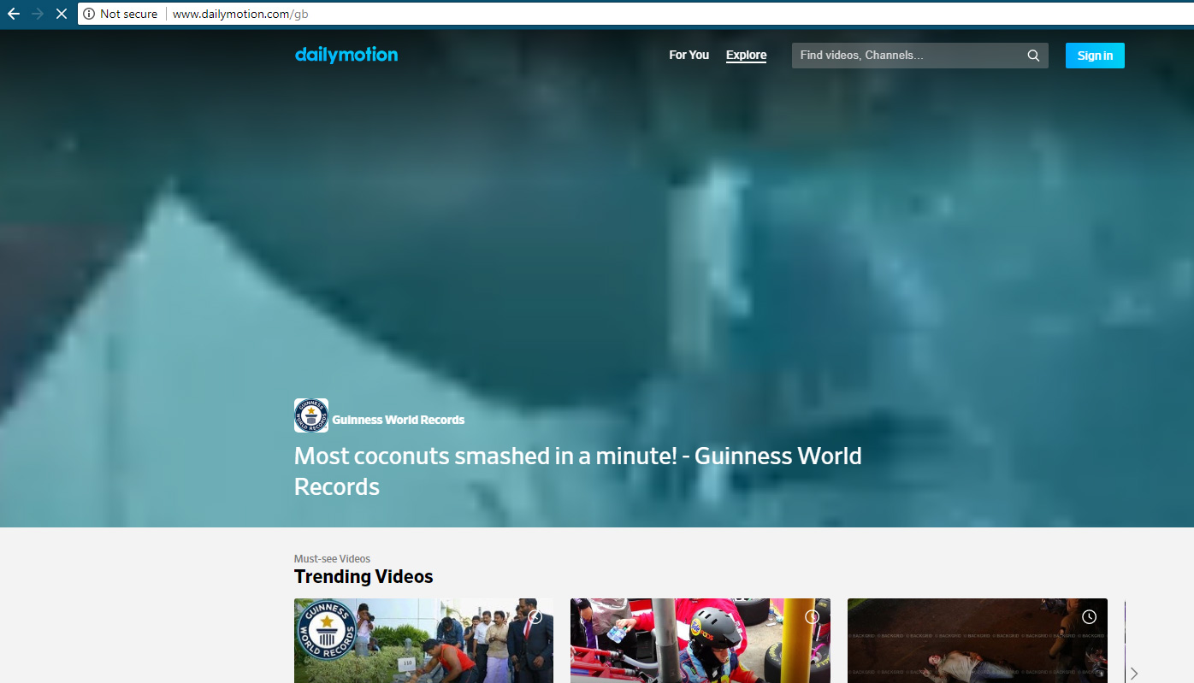Add the dark street thumbnail to Watch Later
The image size is (1194, 683).
1089,616
